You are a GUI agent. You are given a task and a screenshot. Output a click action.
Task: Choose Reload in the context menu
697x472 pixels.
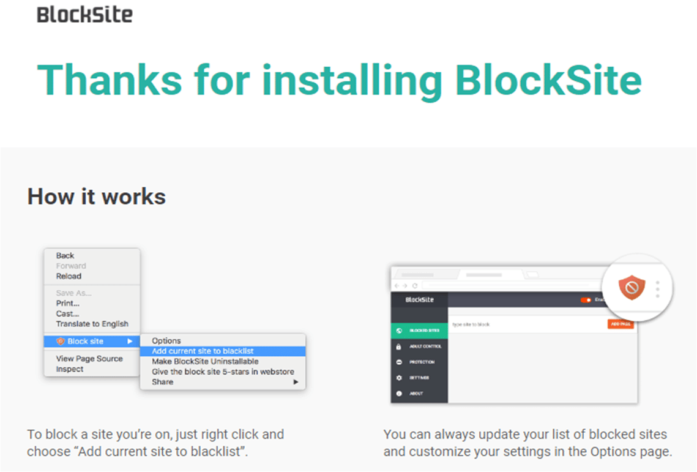point(69,276)
